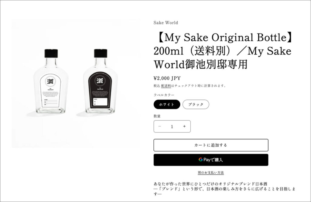This screenshot has width=311, height=202.
Task: Open the 別のお支払い方法 link
Action: [x=211, y=173]
